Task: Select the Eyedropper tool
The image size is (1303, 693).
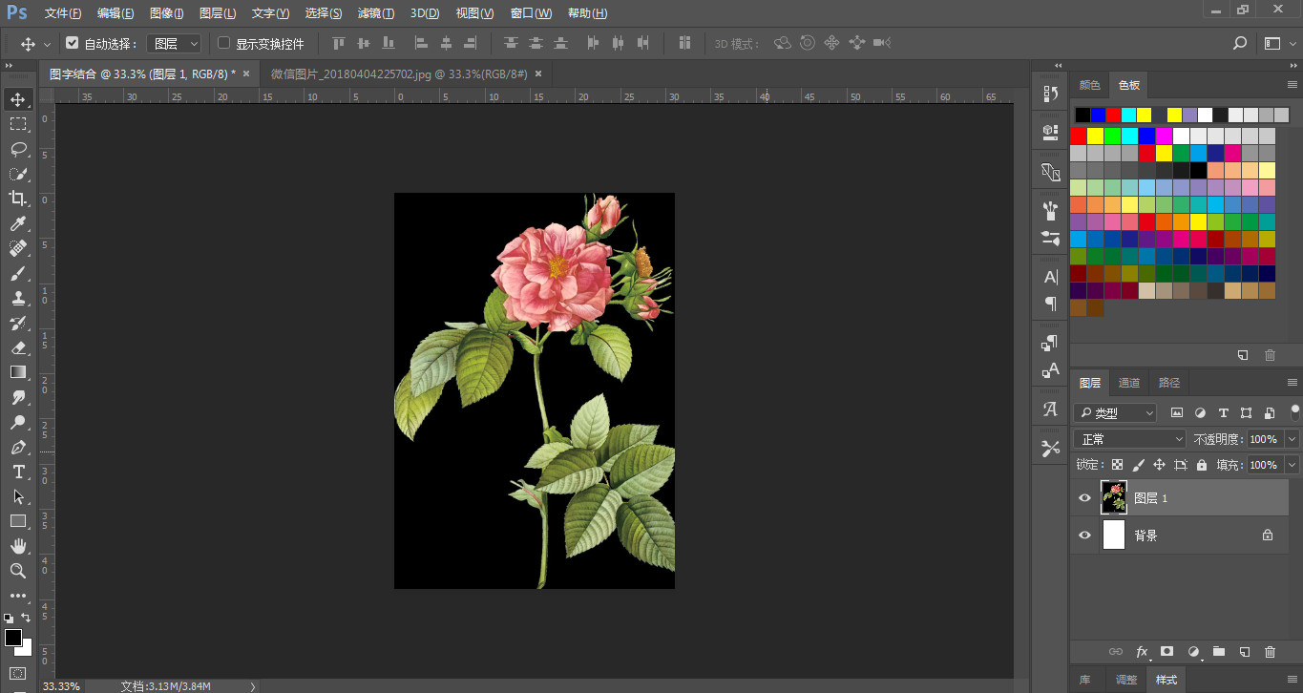Action: click(18, 223)
